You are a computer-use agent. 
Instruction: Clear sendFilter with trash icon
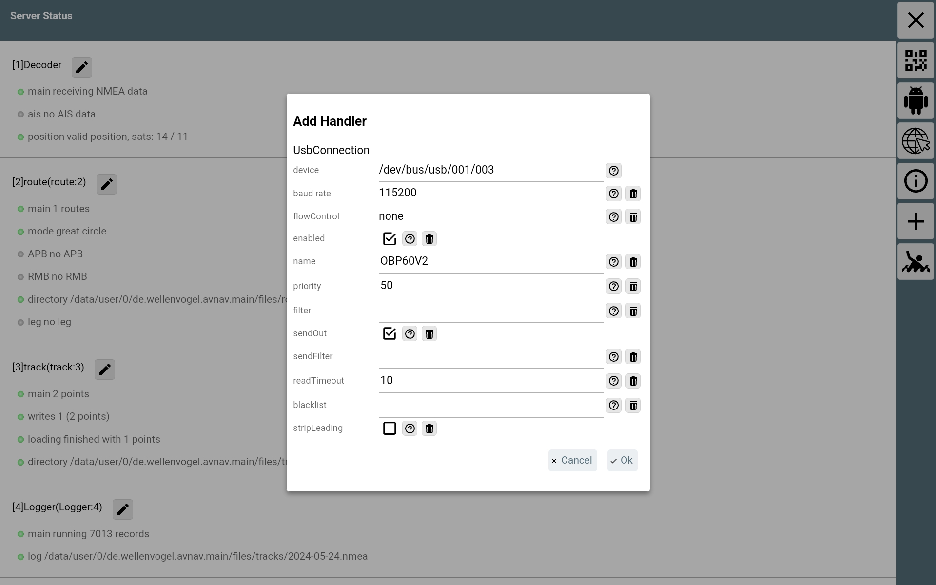[x=633, y=356]
